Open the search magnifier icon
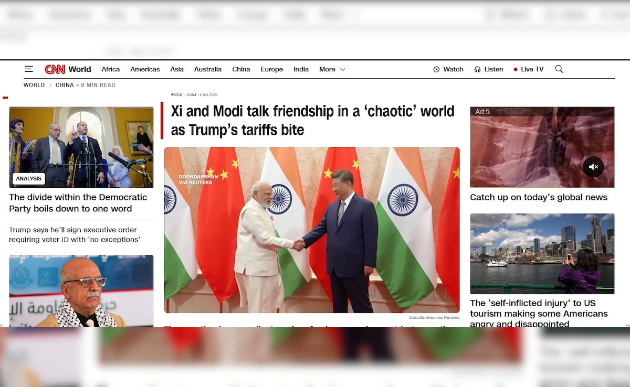This screenshot has height=387, width=630. click(x=559, y=69)
